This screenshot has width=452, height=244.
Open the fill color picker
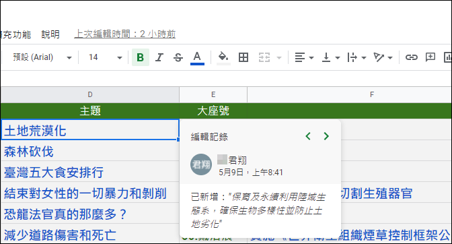click(223, 57)
